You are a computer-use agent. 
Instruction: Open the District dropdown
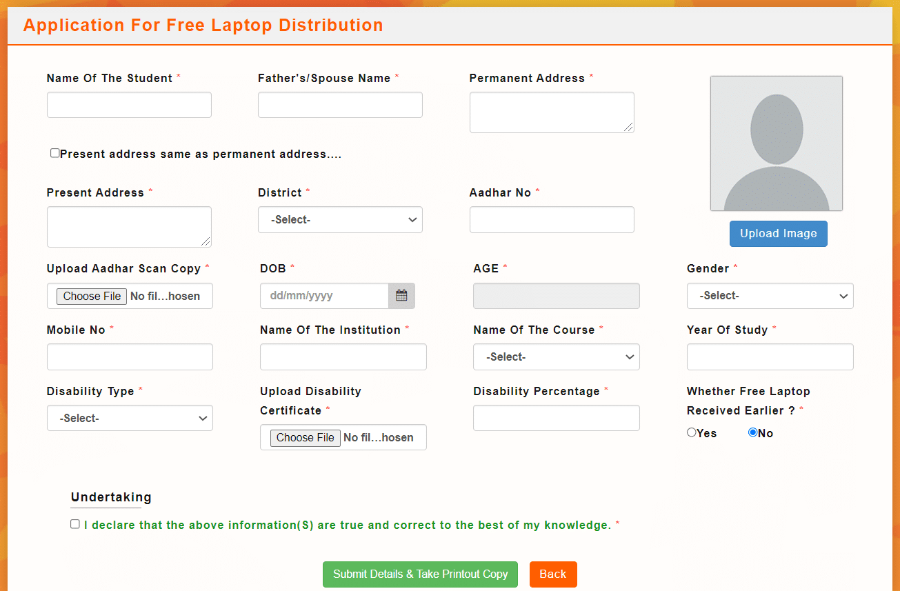340,219
